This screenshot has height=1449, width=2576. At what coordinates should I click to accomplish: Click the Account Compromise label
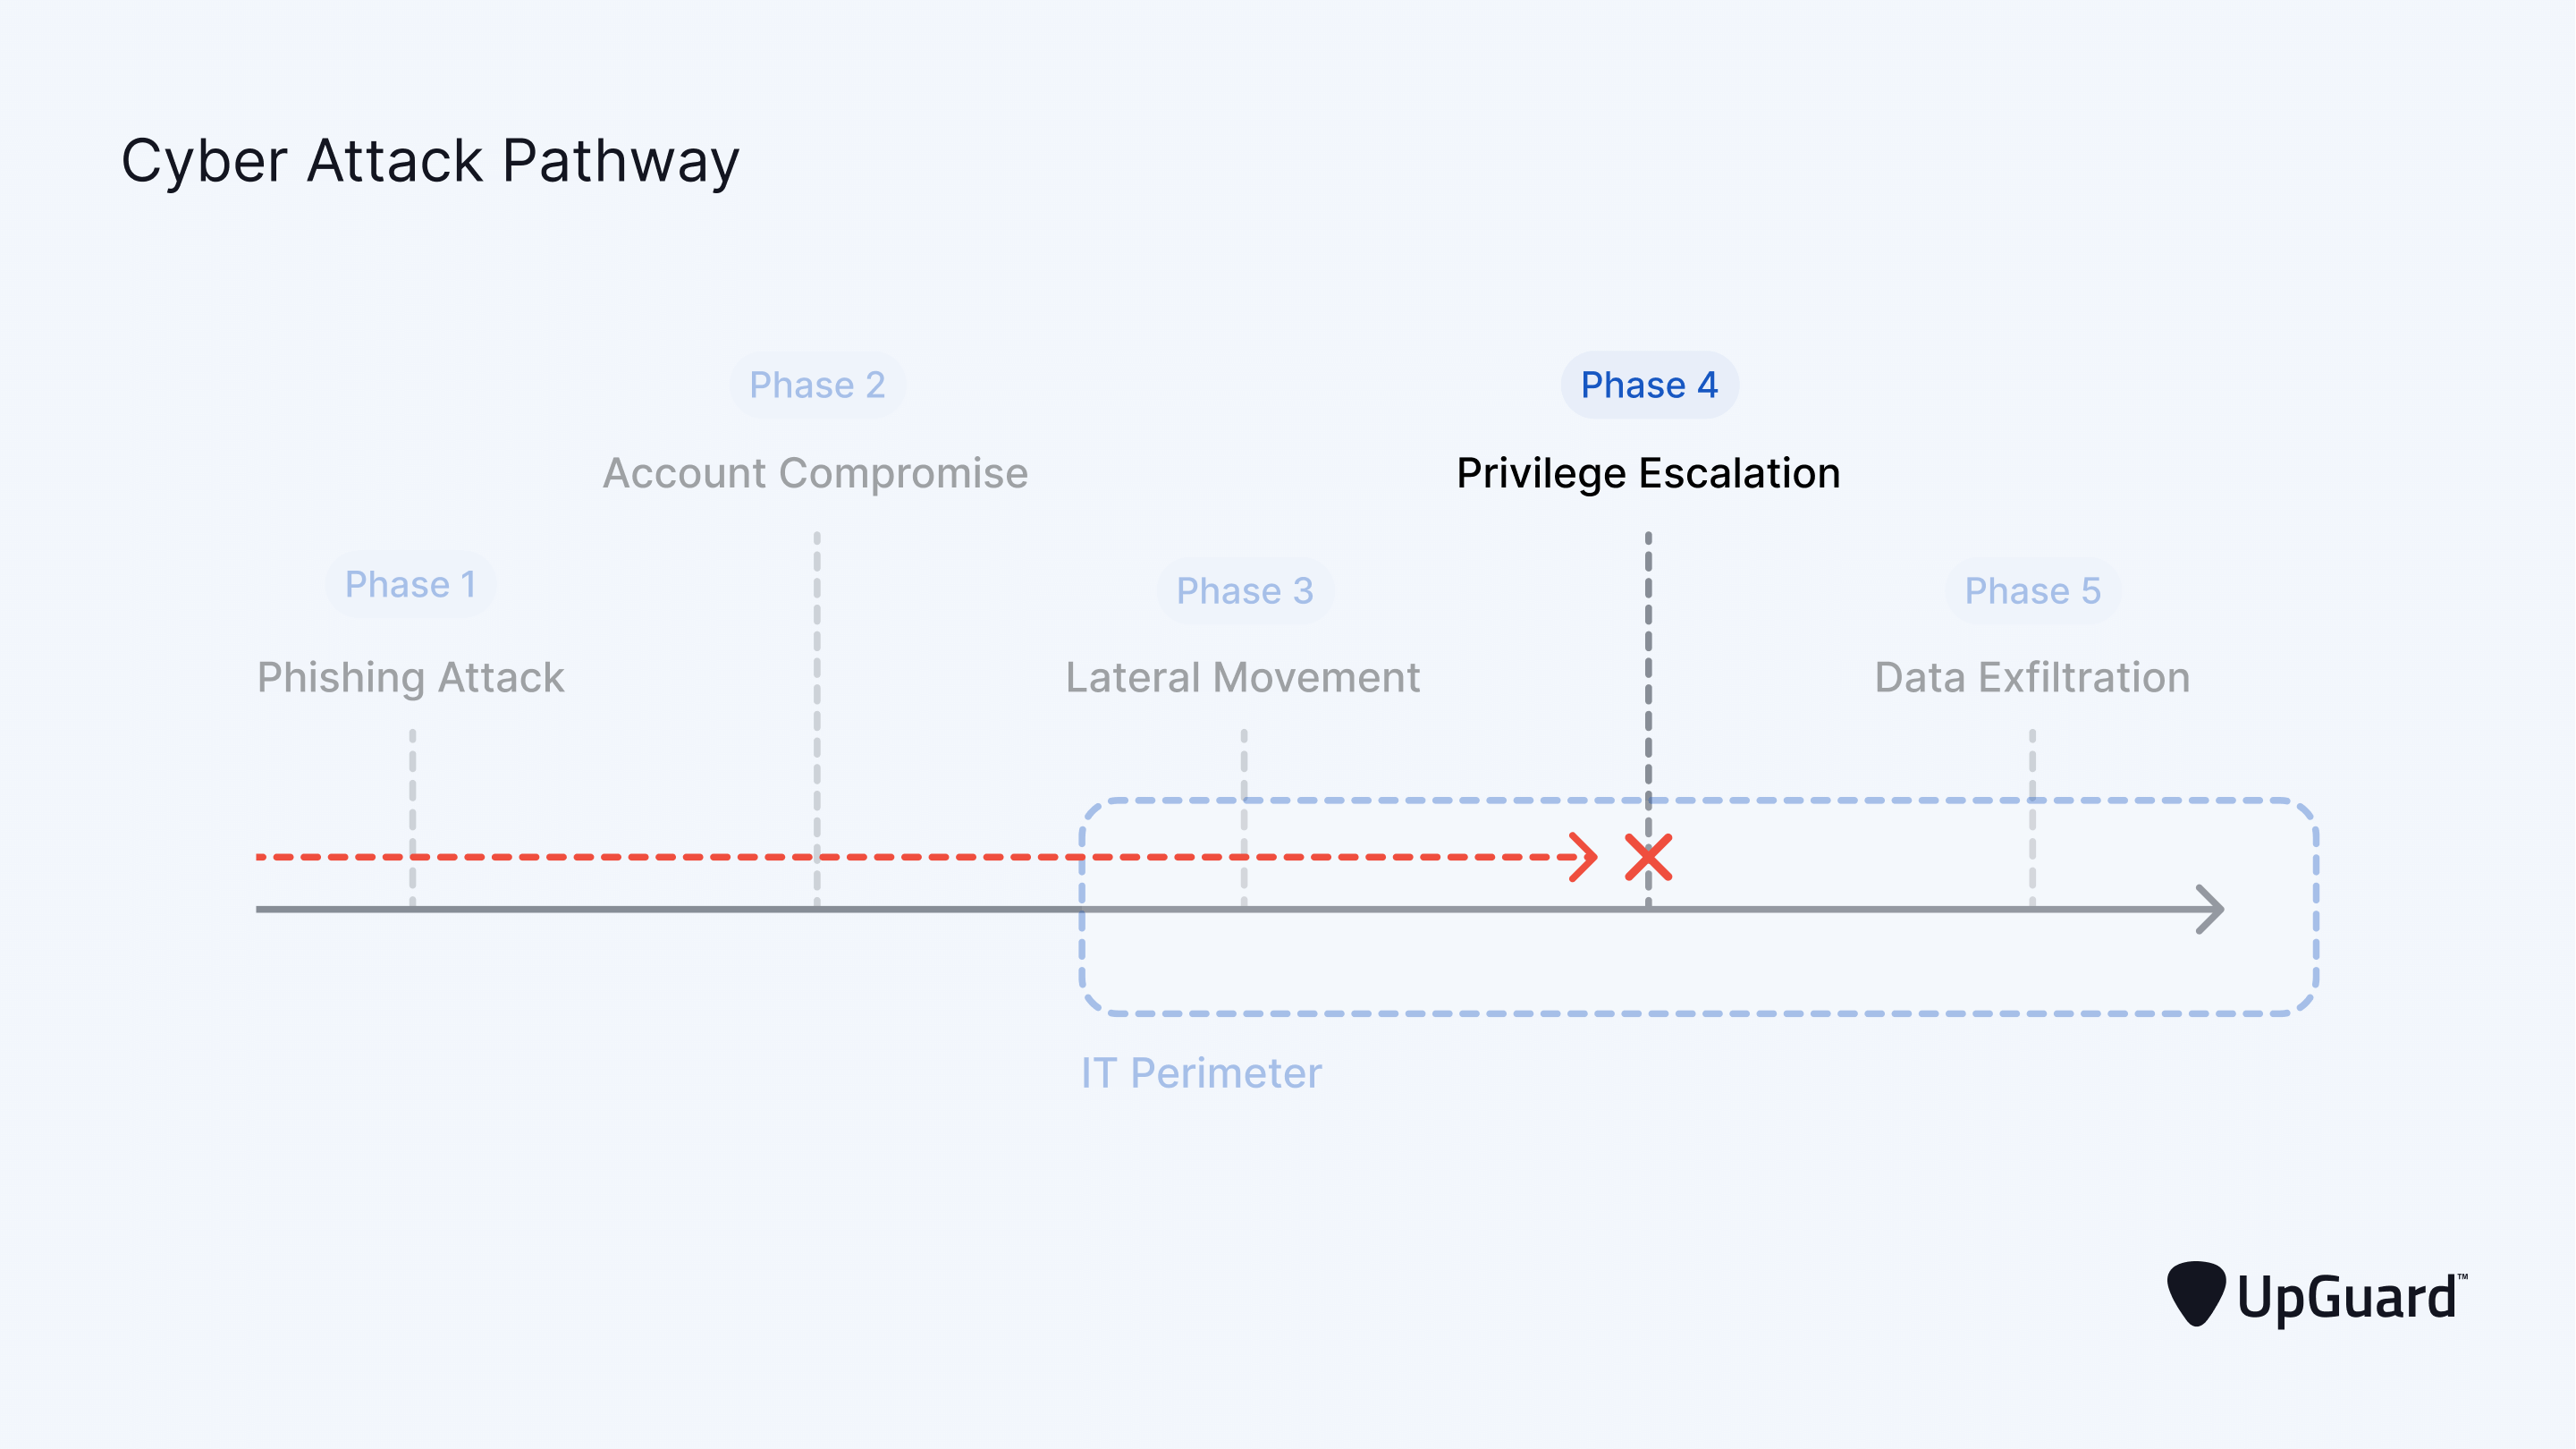815,473
